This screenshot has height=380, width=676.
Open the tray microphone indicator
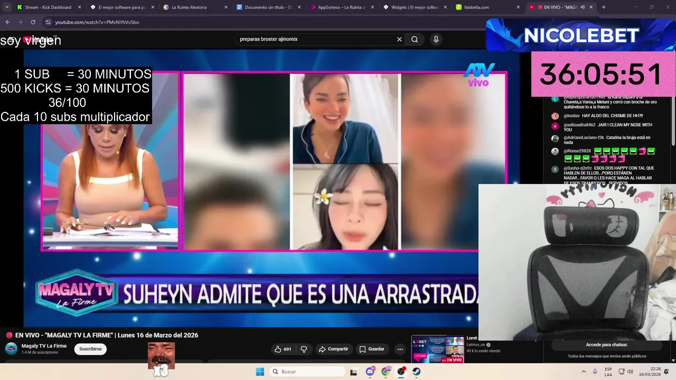pos(595,372)
